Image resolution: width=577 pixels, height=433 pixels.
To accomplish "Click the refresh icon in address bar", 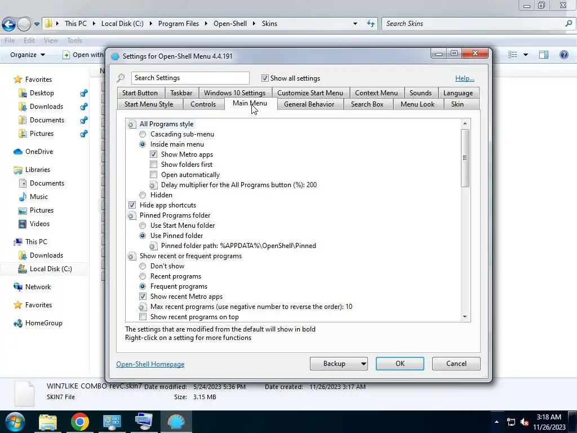I will pos(371,24).
